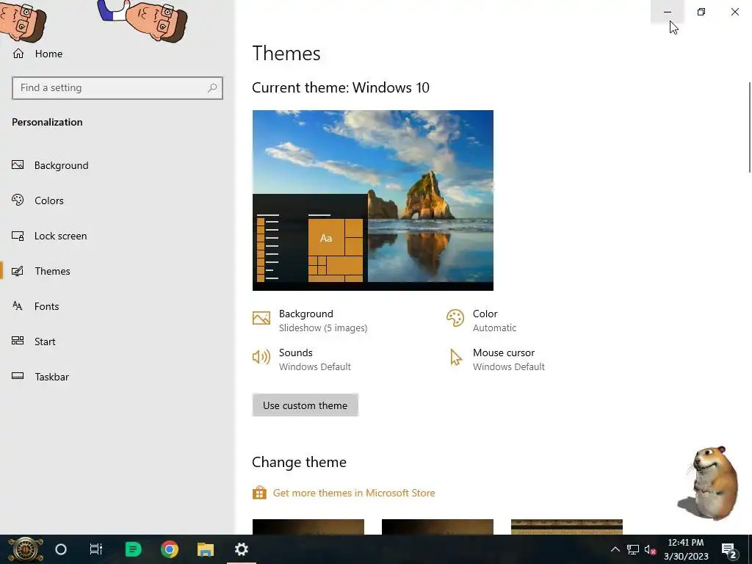
Task: Click the Microsoft Store bag icon
Action: (x=259, y=493)
